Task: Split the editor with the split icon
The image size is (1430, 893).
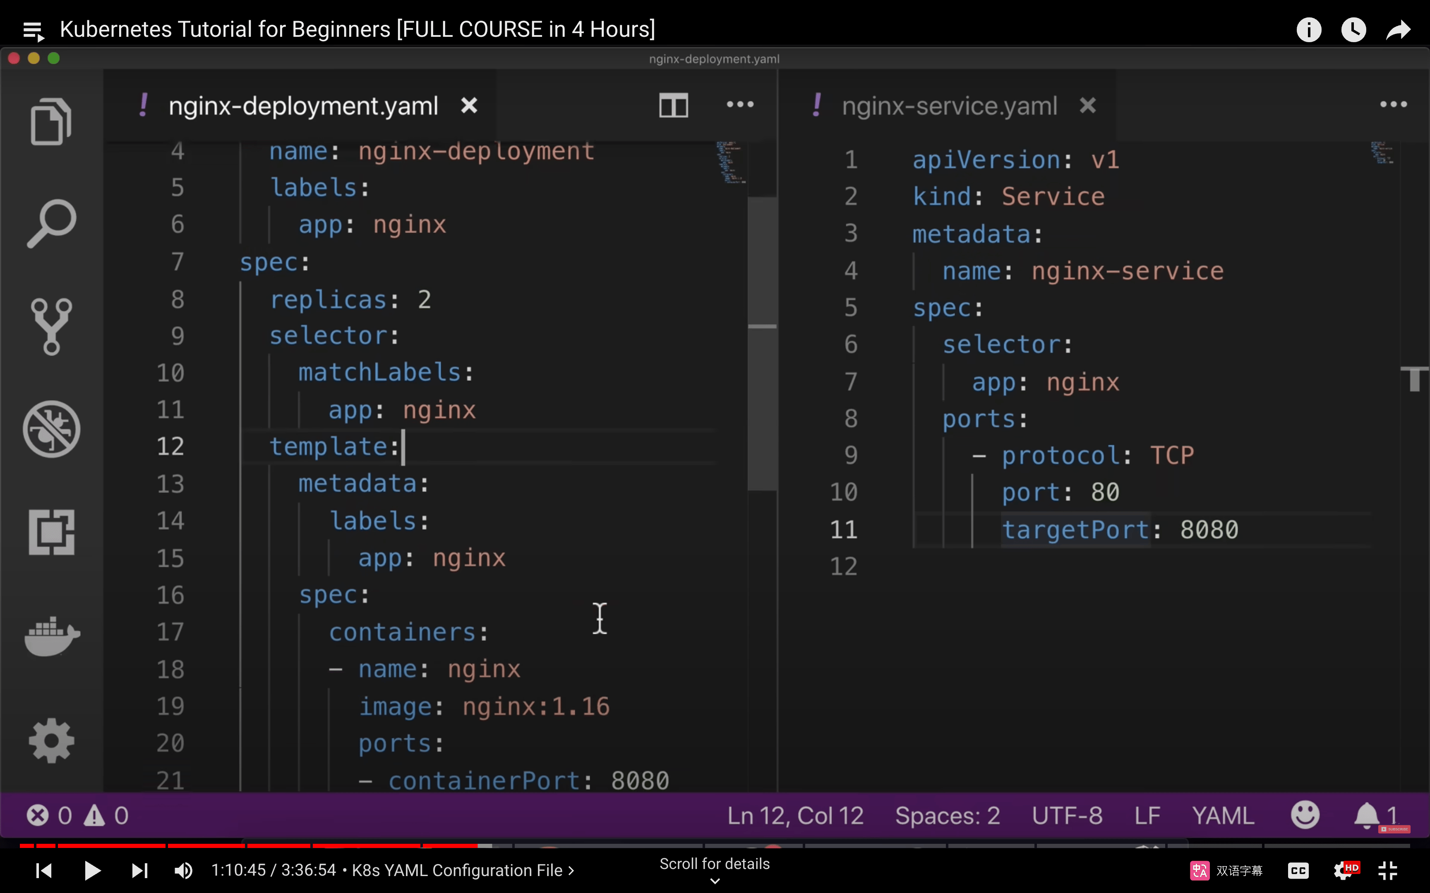Action: coord(674,106)
